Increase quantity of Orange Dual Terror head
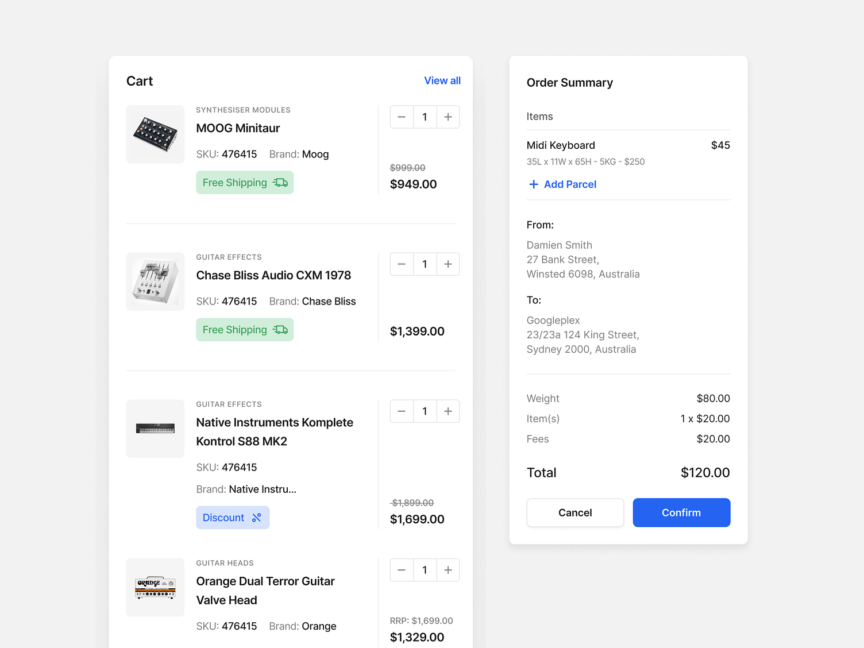The width and height of the screenshot is (864, 648). [448, 570]
